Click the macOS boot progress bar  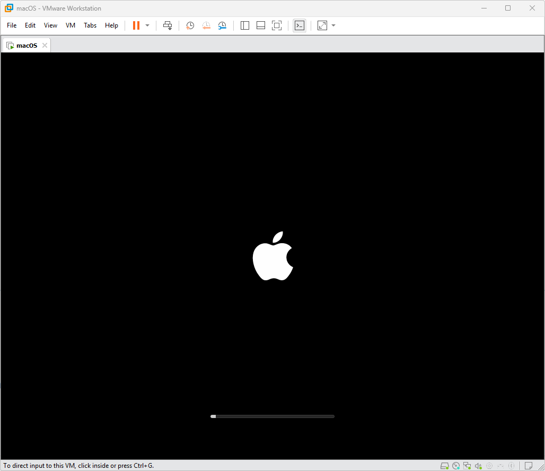(x=272, y=416)
